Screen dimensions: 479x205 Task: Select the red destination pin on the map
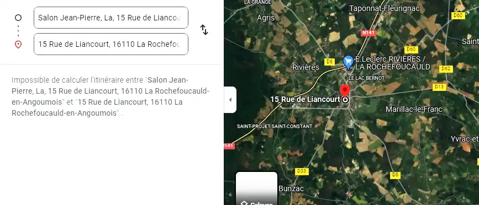pyautogui.click(x=345, y=90)
